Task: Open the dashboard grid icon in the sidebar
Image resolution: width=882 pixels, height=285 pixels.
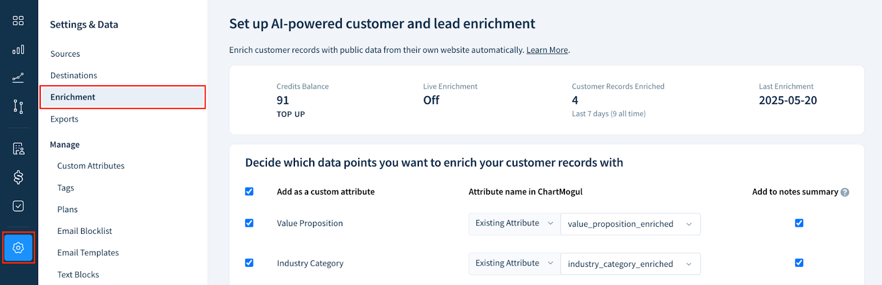Action: pyautogui.click(x=18, y=20)
